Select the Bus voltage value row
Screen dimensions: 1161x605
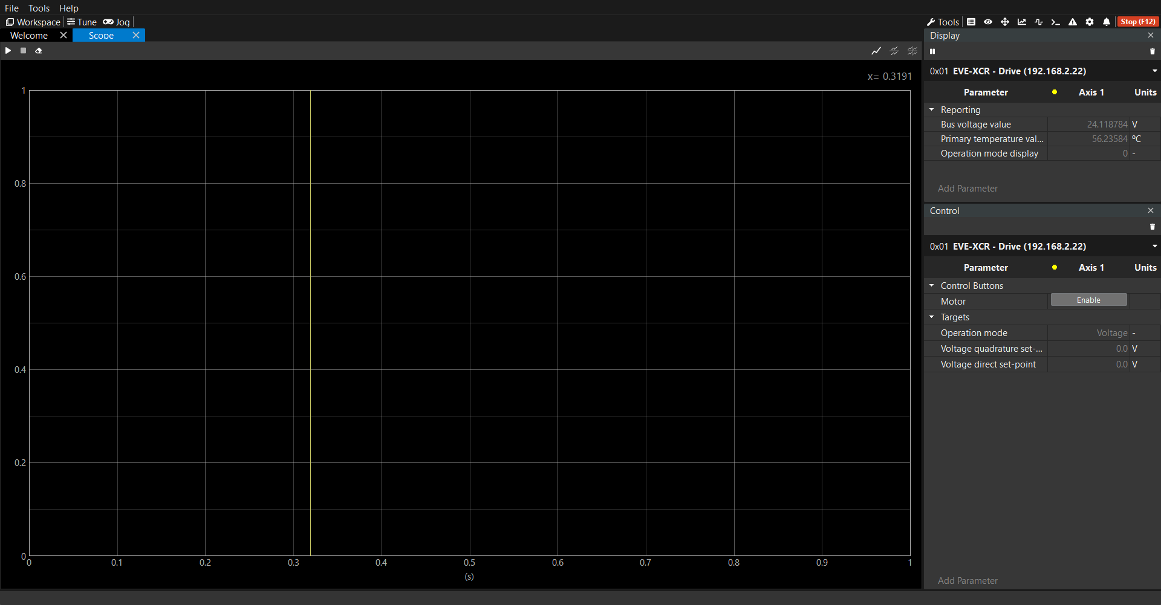click(1042, 125)
